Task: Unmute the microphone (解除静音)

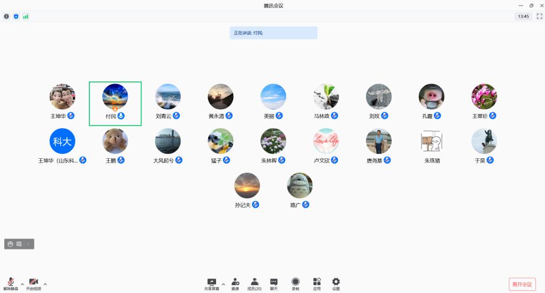Action: [x=11, y=283]
